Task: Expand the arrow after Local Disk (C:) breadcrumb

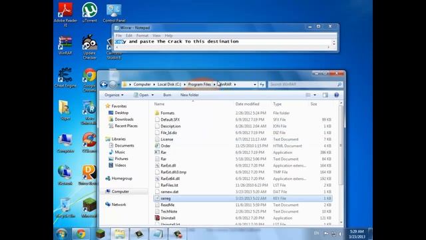Action: point(185,85)
